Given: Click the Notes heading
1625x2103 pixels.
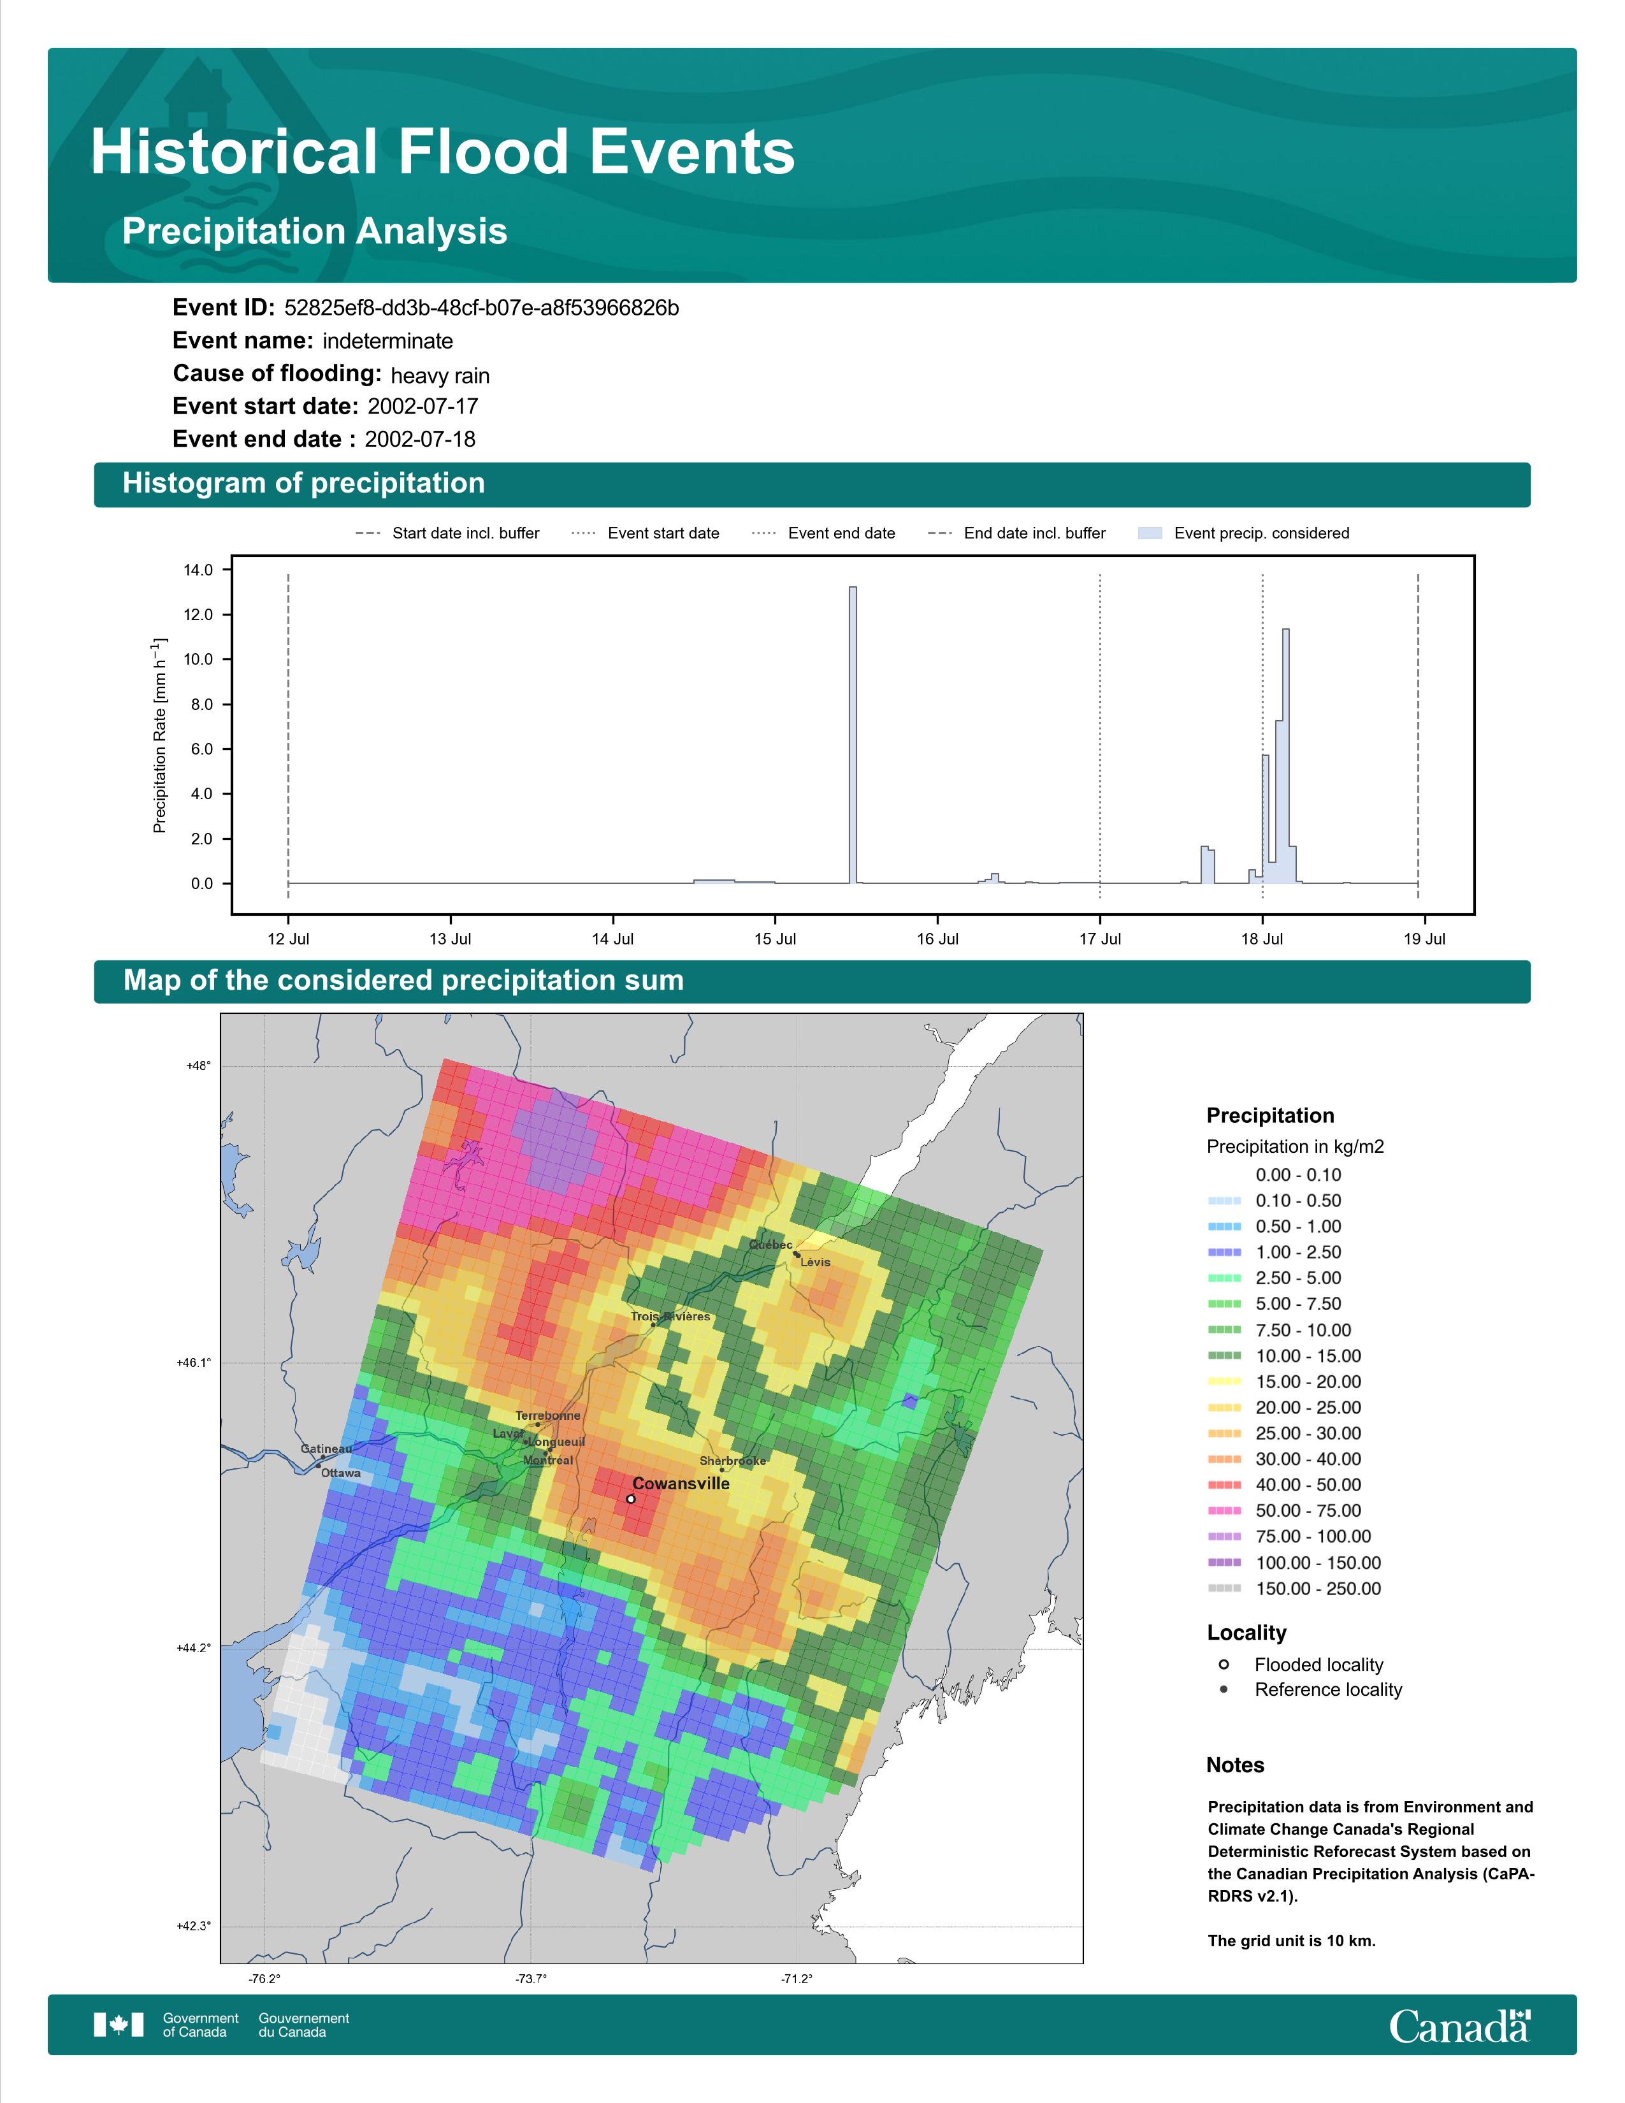Looking at the screenshot, I should point(1235,1765).
